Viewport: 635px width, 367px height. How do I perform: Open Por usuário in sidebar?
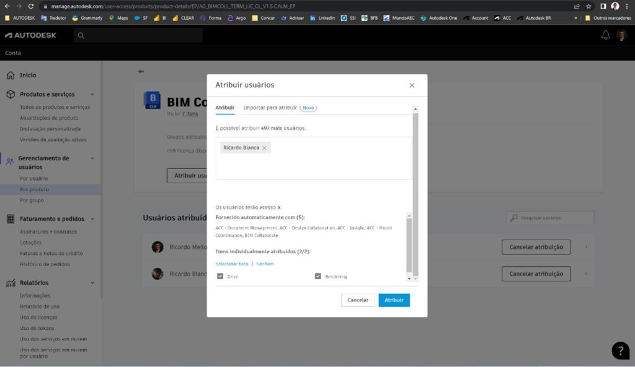click(33, 178)
